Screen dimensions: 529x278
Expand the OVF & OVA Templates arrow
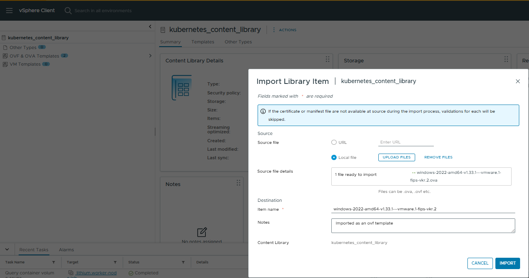(x=150, y=56)
